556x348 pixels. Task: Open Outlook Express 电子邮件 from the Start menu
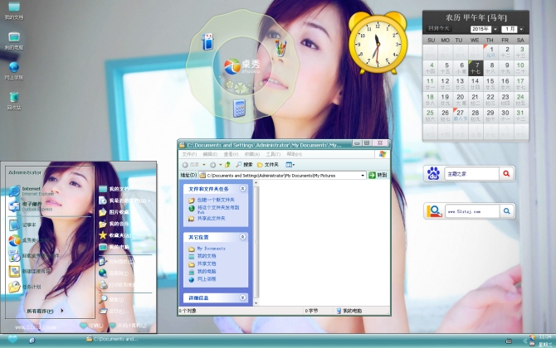point(32,206)
